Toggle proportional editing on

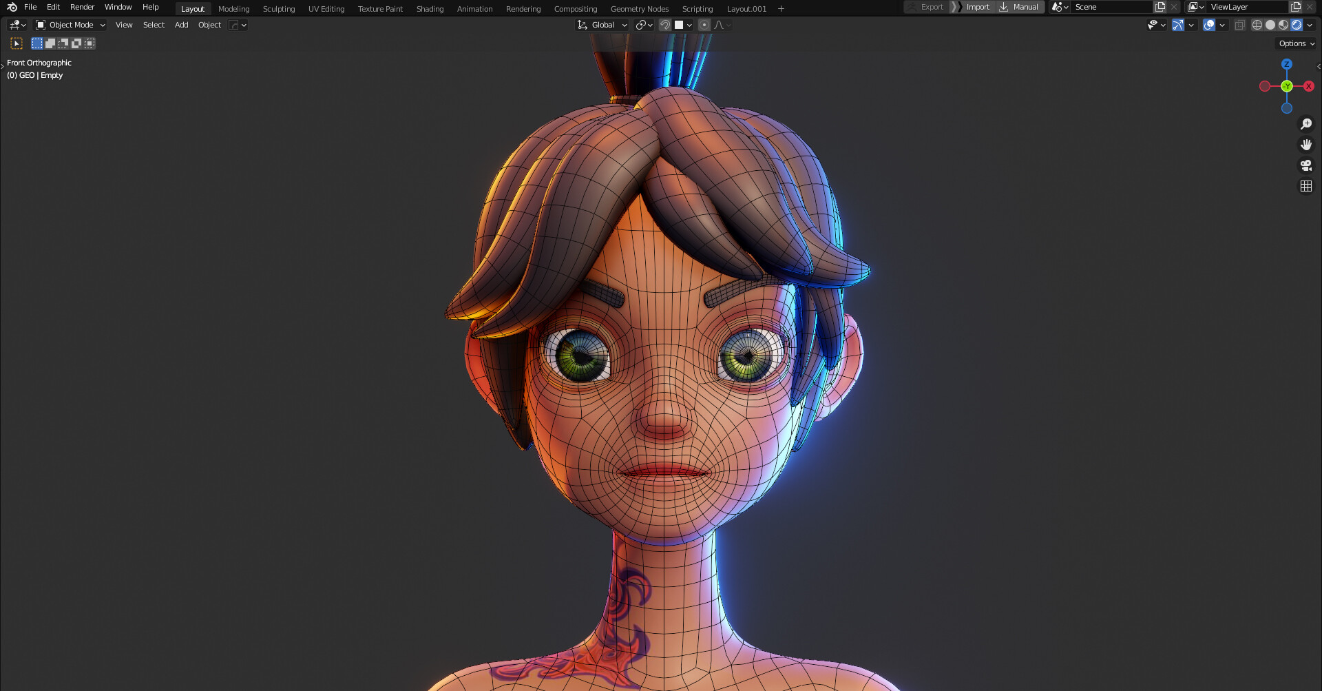point(704,25)
